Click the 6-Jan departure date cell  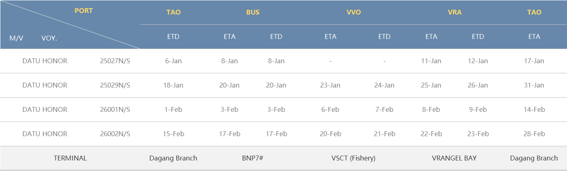[x=173, y=61]
